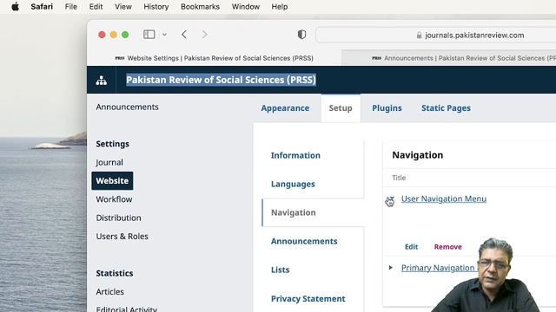Open the Bookmarks menu
Screen dimensions: 556x312
pos(200,7)
